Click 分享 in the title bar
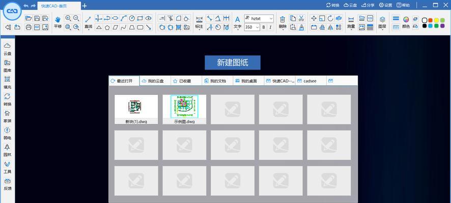 point(368,5)
